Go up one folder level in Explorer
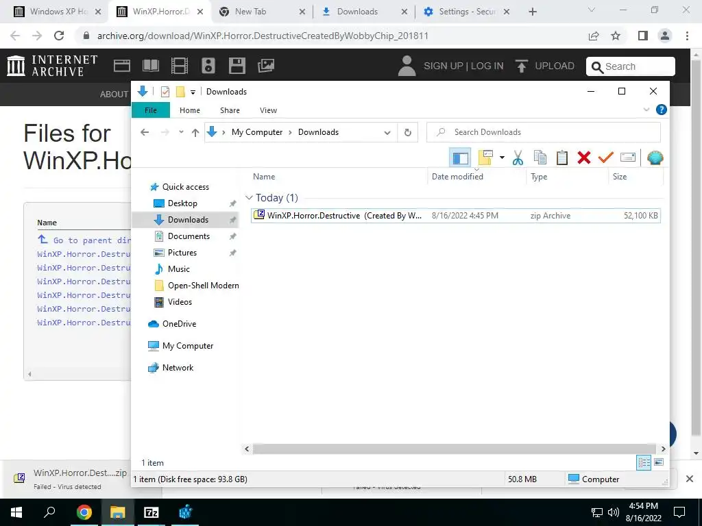This screenshot has height=526, width=702. point(195,132)
